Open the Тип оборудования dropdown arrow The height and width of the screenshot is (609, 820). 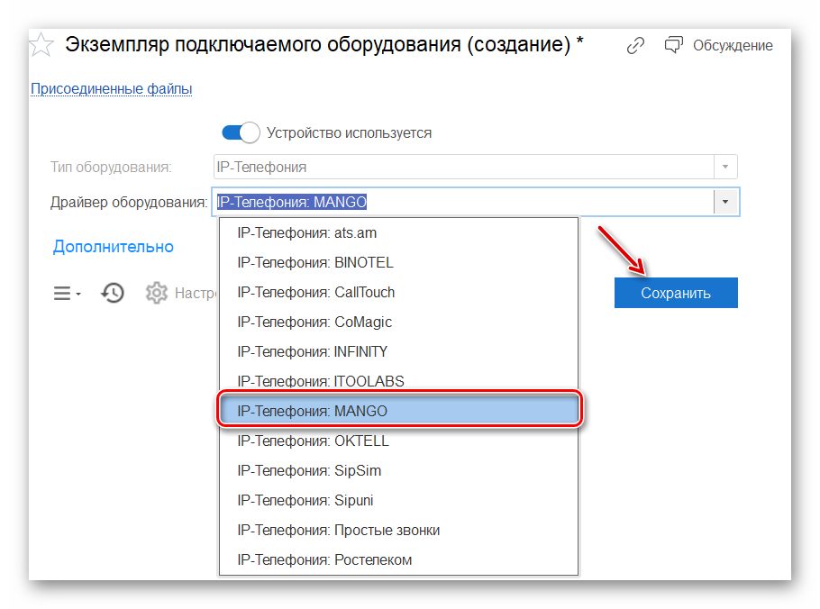(x=725, y=167)
